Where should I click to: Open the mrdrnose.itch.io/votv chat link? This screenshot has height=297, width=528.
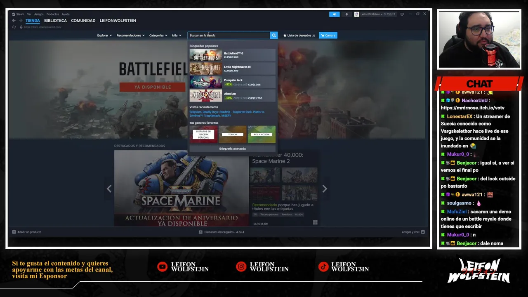point(473,108)
